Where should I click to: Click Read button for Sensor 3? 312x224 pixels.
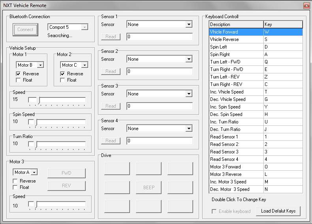click(111, 106)
